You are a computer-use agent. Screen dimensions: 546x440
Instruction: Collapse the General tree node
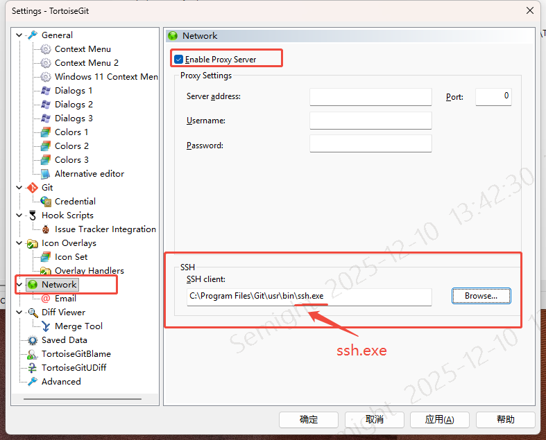click(x=19, y=35)
